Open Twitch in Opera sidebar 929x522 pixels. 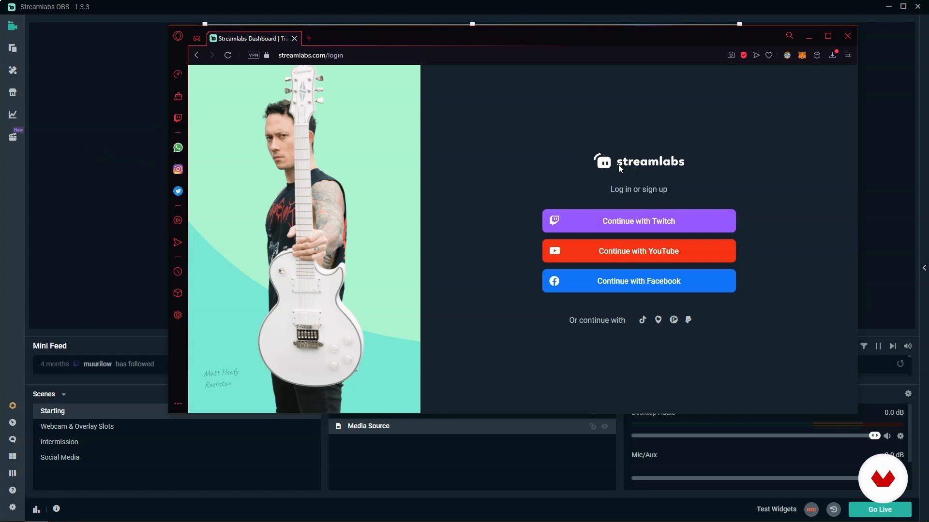(x=178, y=118)
